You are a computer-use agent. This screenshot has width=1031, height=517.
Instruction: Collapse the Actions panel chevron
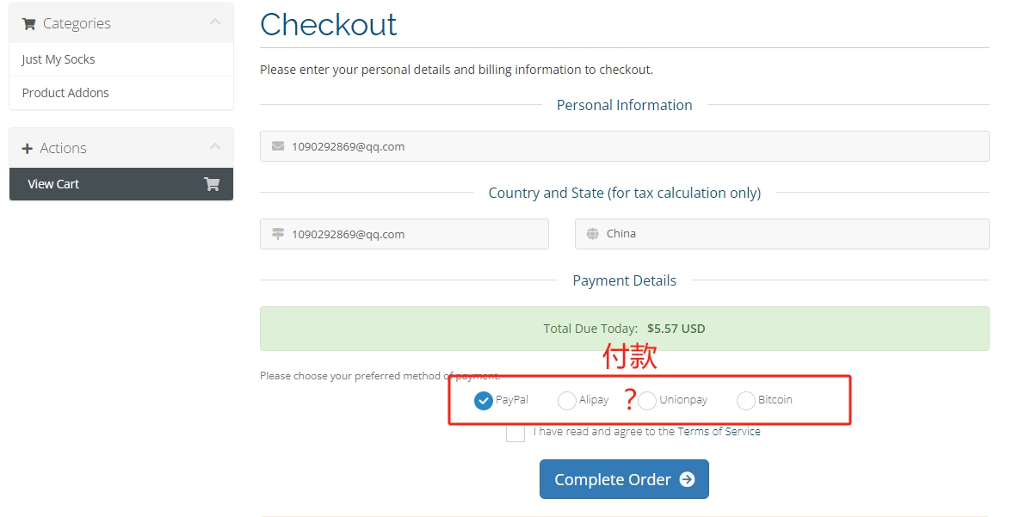coord(215,147)
